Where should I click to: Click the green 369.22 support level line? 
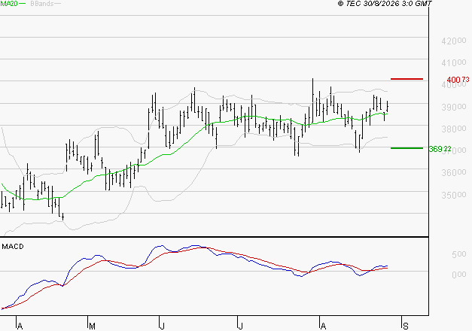coord(407,148)
